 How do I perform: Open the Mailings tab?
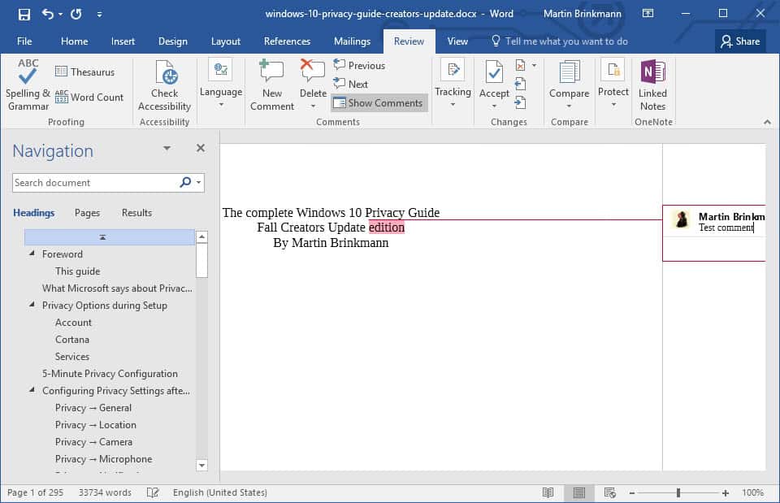point(352,41)
